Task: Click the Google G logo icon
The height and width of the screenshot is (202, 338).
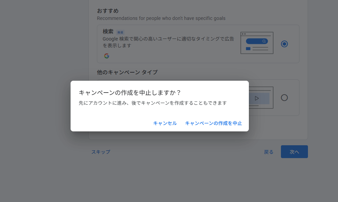Action: click(107, 56)
